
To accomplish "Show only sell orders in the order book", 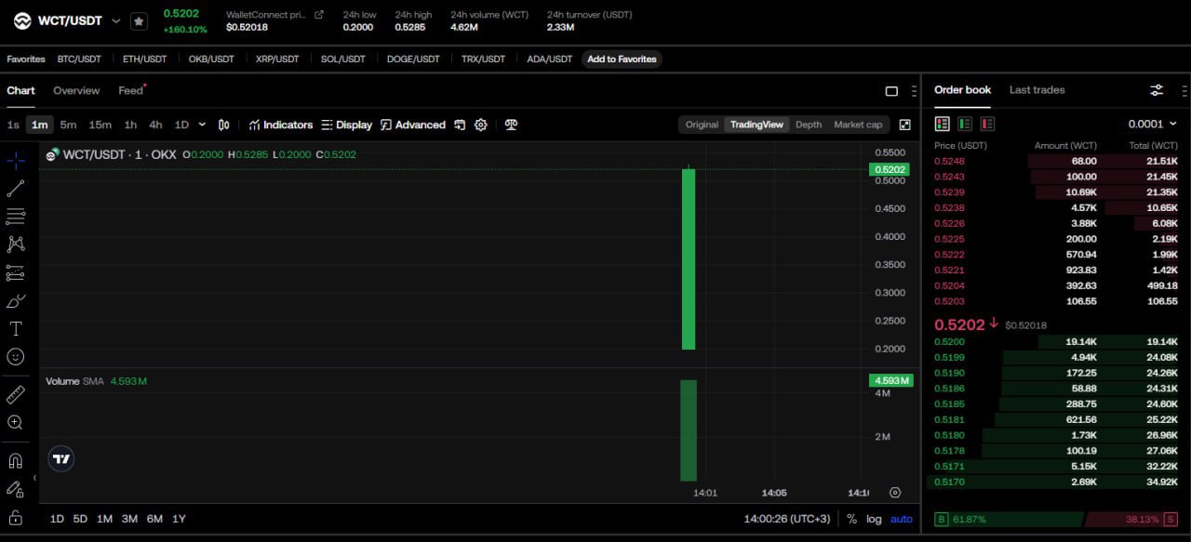I will click(987, 124).
